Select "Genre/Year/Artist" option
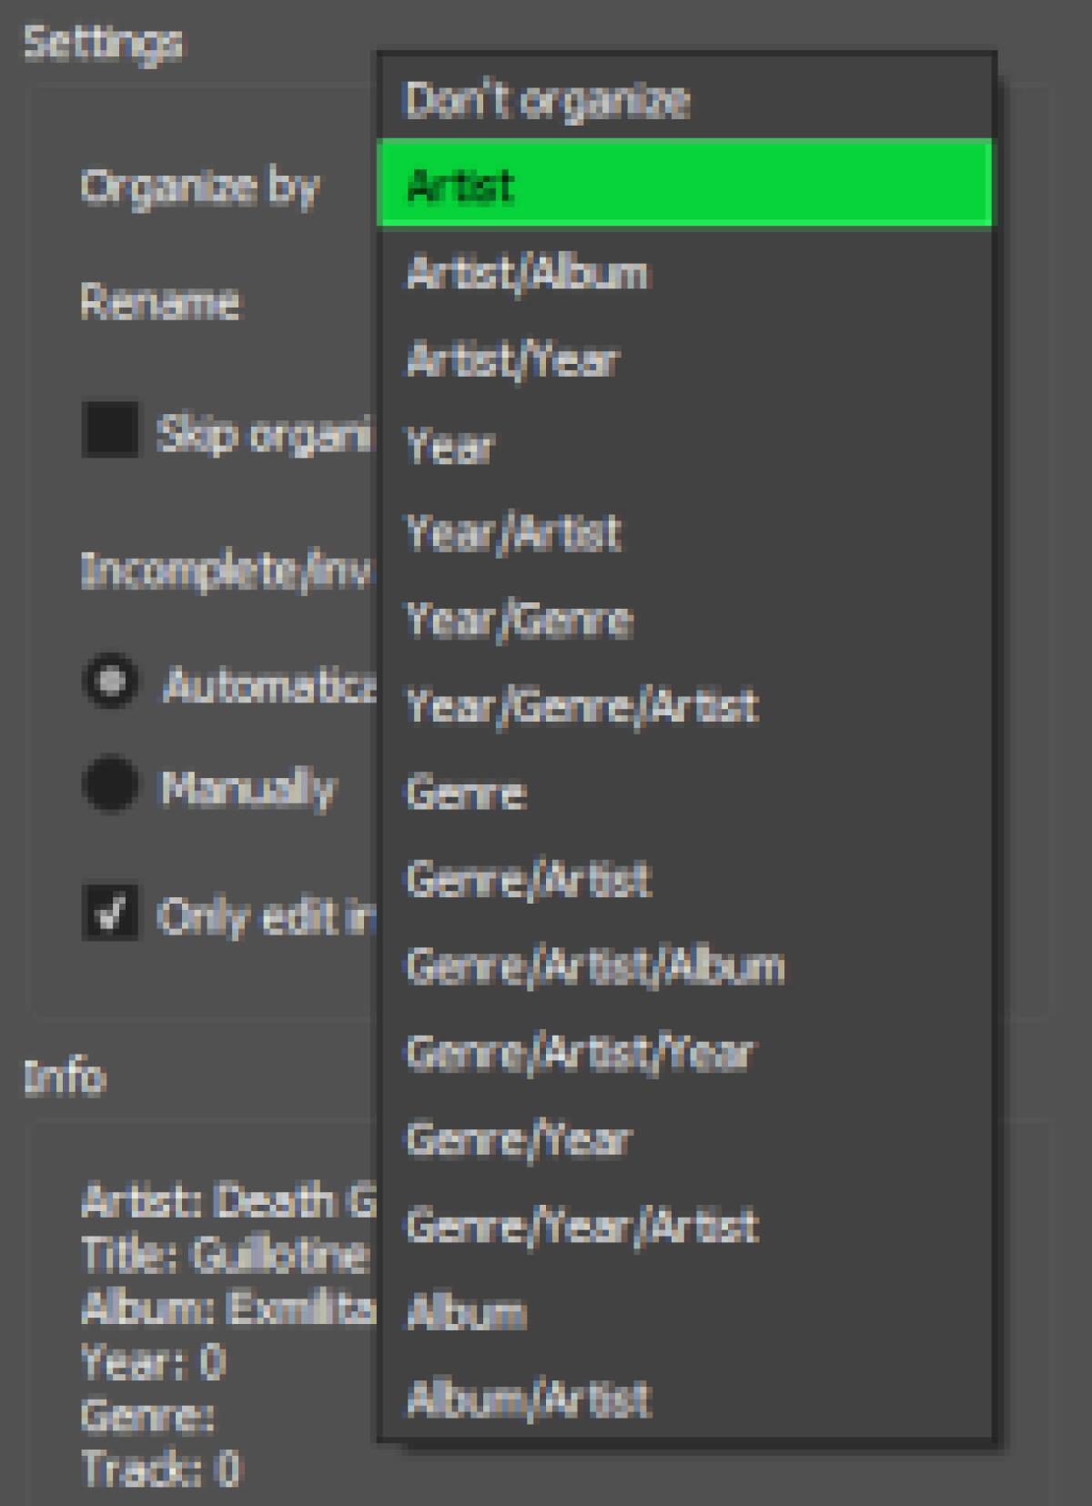 click(x=582, y=1224)
